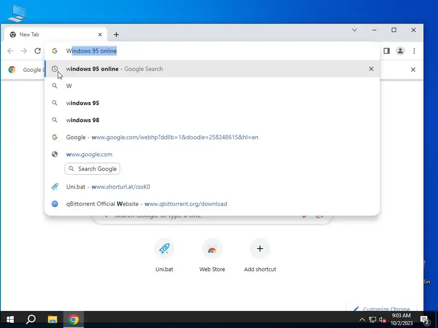Open the www.google.com suggestion

pyautogui.click(x=212, y=154)
